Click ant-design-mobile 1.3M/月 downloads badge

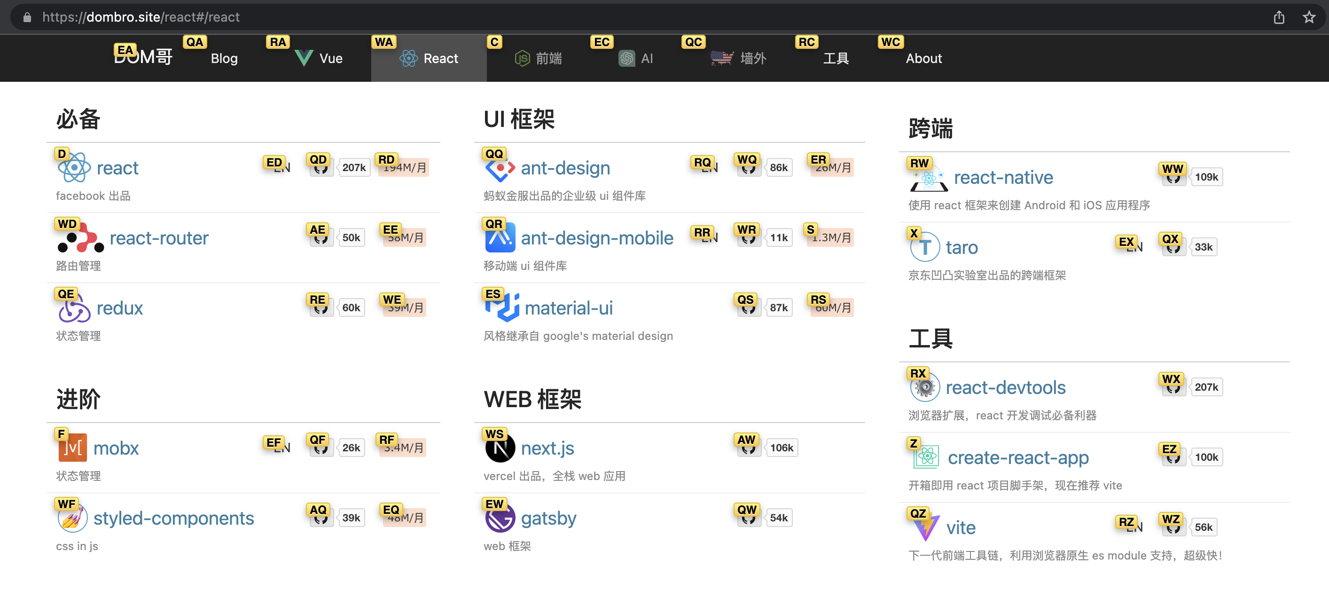click(x=829, y=238)
